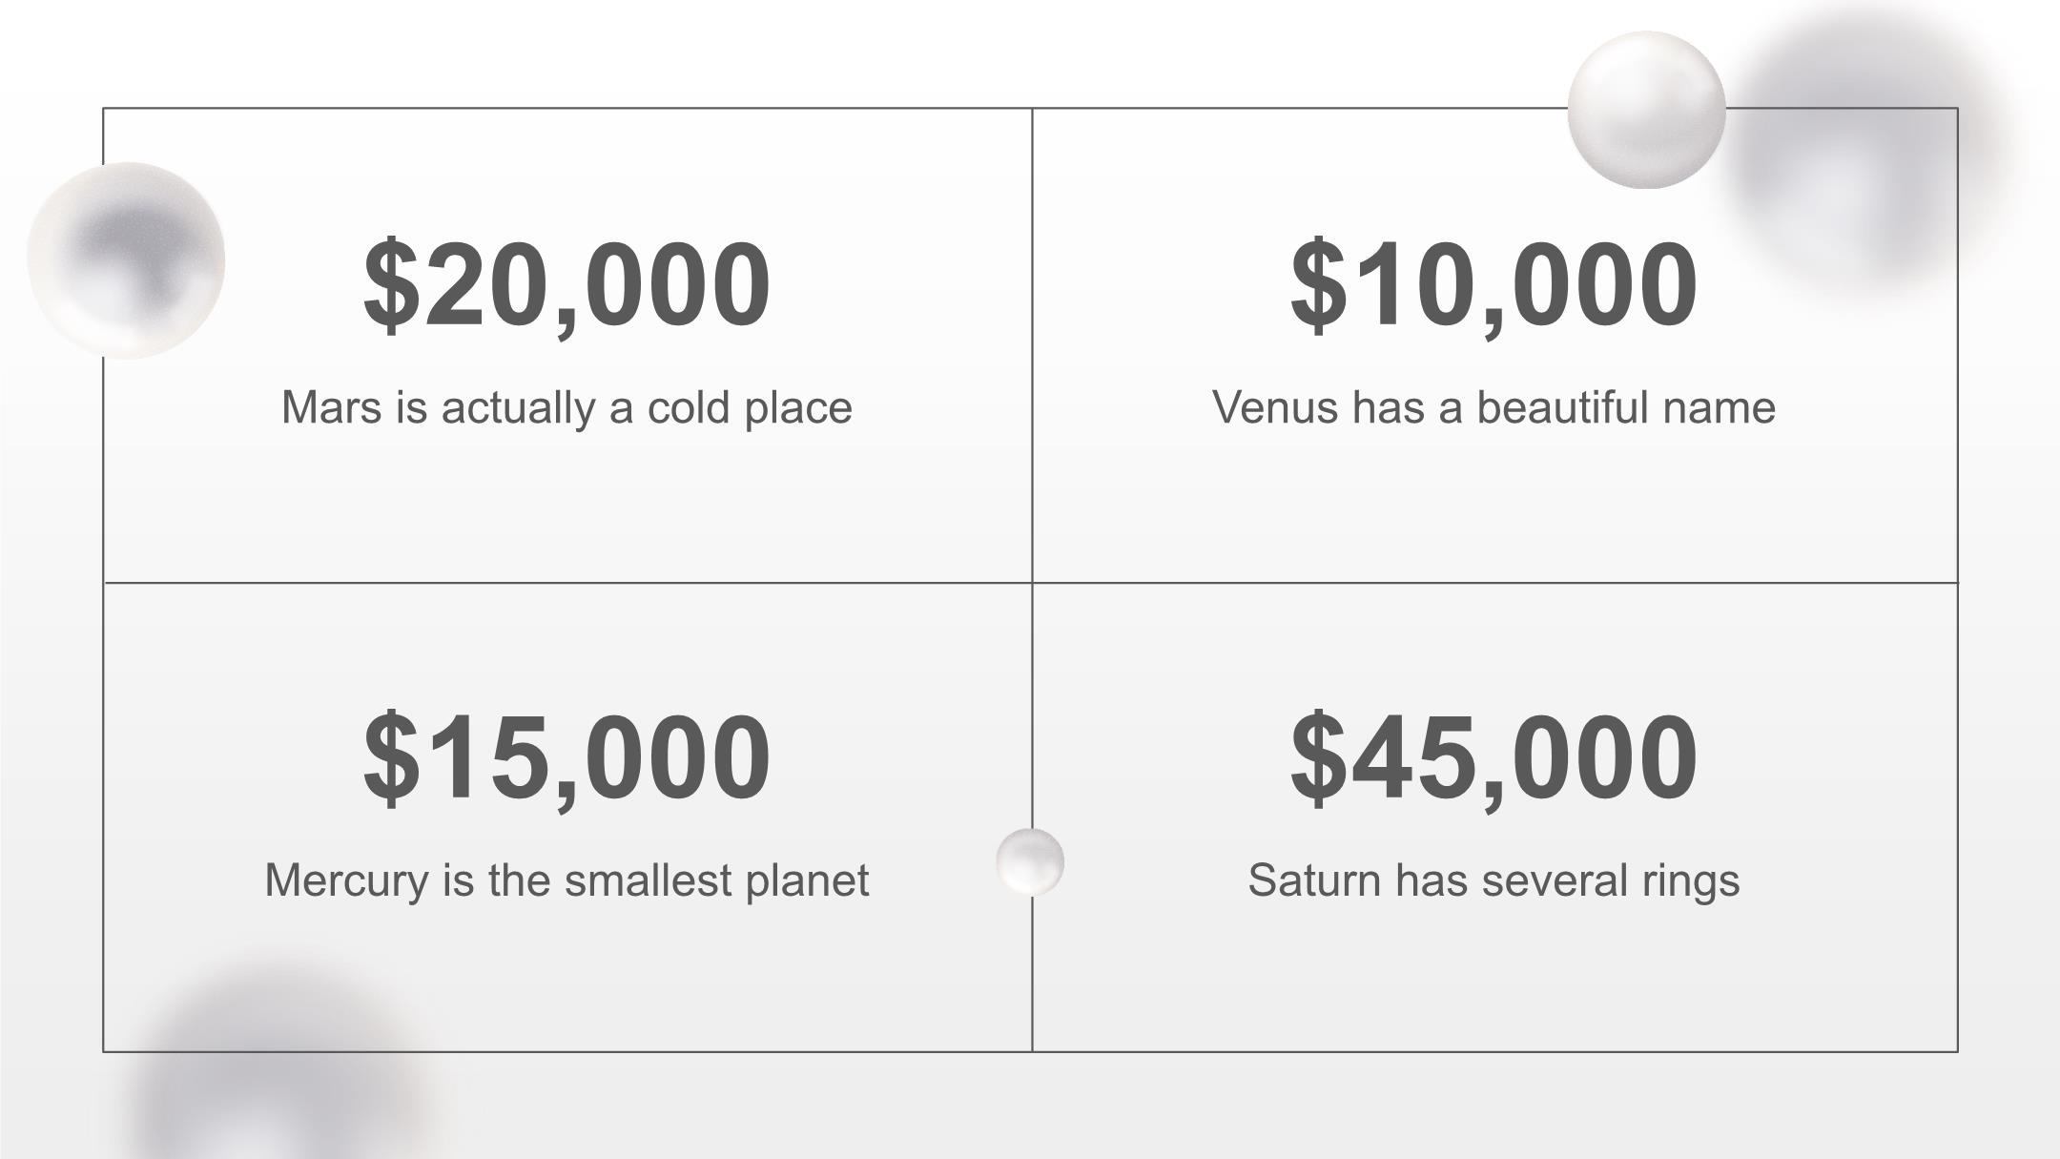The width and height of the screenshot is (2060, 1159).
Task: Click the "Mercury is the smallest planet" caption
Action: coord(566,880)
